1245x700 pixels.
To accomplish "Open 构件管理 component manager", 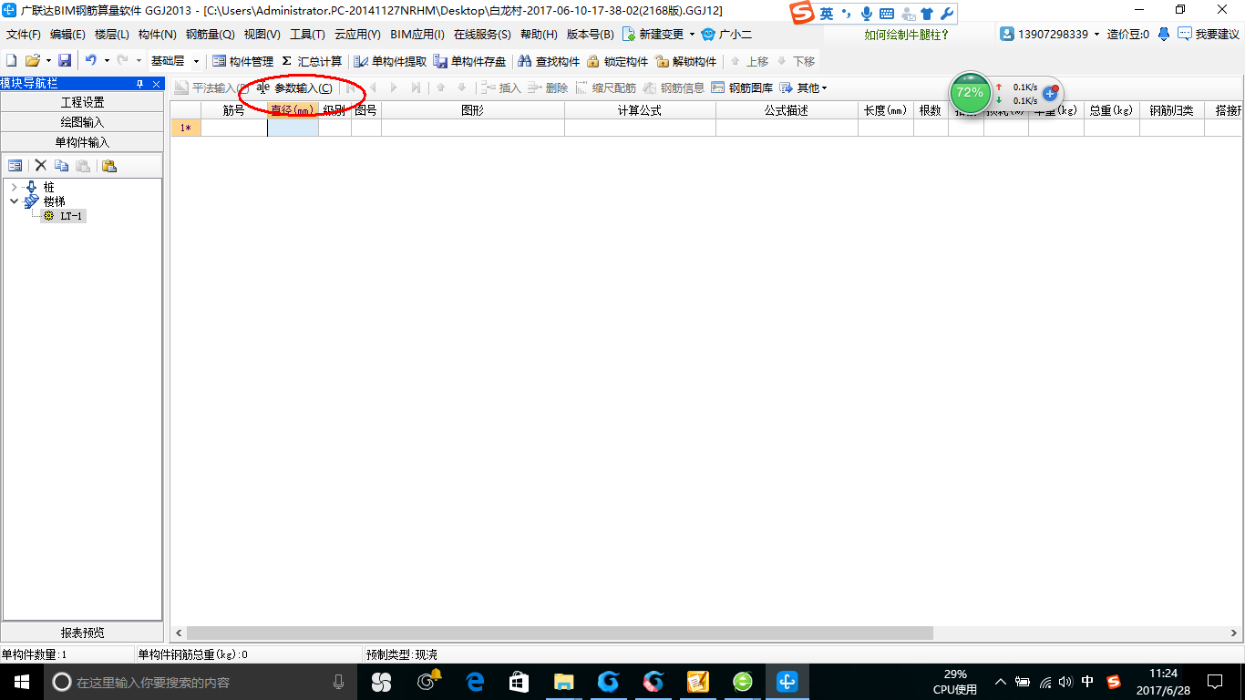I will (x=242, y=61).
